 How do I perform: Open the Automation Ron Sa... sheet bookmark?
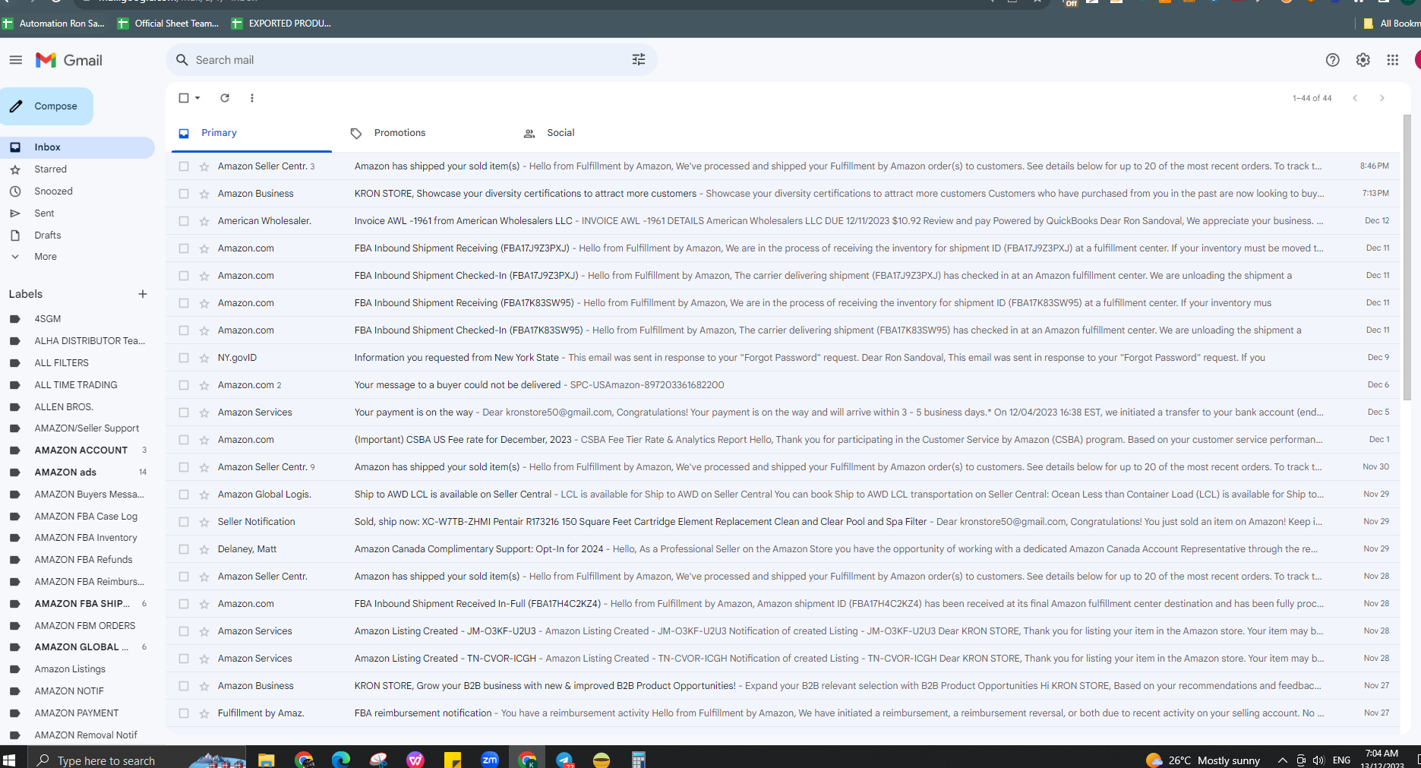pyautogui.click(x=53, y=24)
